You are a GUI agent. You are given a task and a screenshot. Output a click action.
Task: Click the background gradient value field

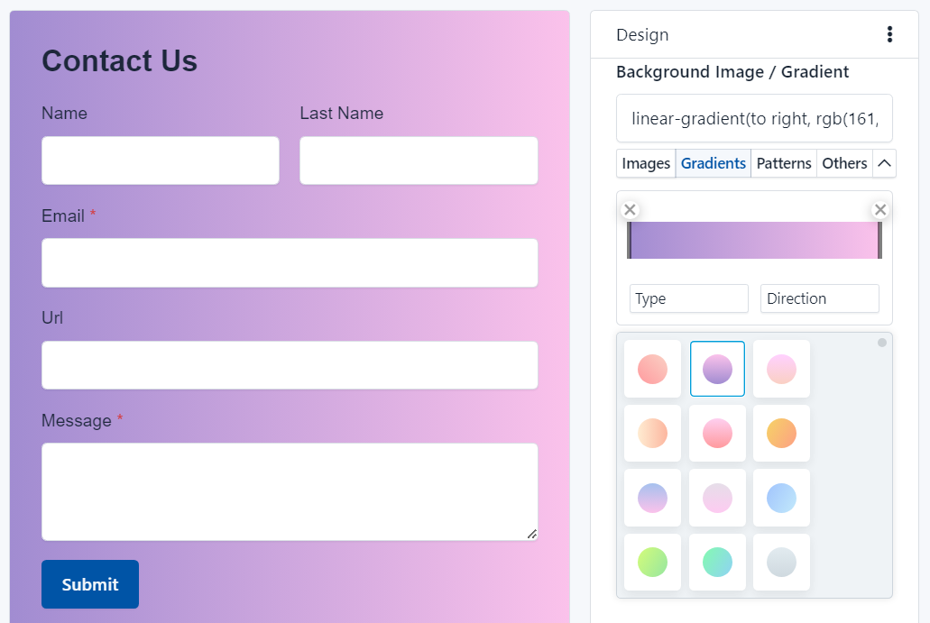754,118
